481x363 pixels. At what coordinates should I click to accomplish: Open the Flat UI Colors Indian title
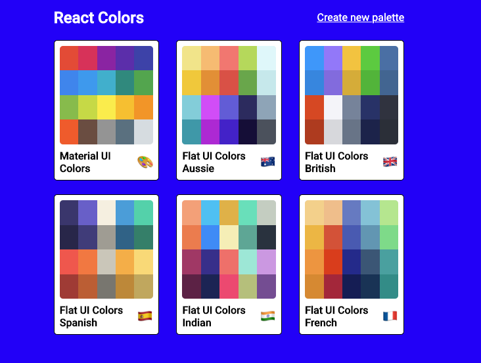(x=214, y=316)
